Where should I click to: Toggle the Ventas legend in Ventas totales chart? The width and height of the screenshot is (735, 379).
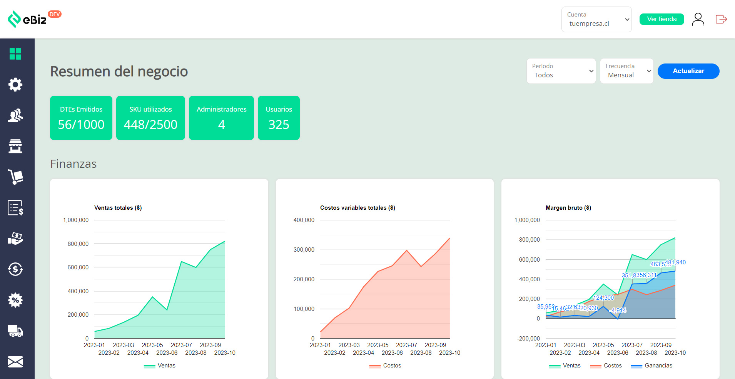tap(159, 366)
